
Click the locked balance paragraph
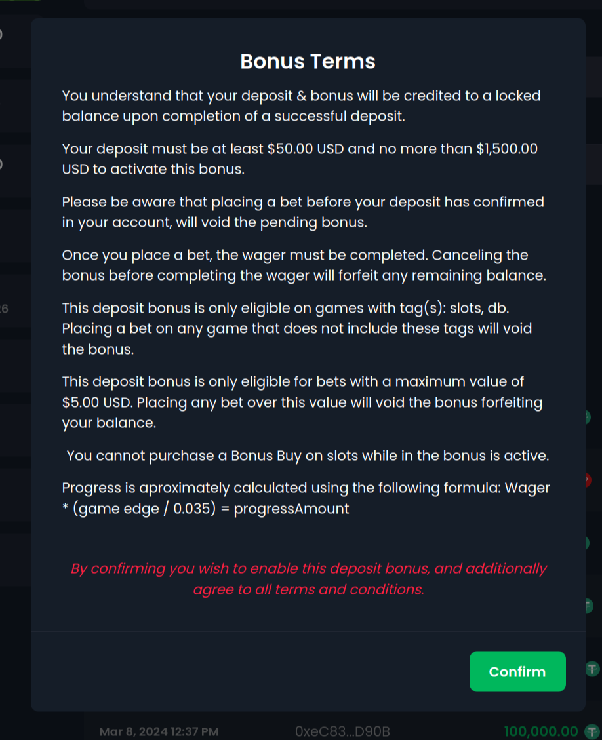click(x=301, y=106)
